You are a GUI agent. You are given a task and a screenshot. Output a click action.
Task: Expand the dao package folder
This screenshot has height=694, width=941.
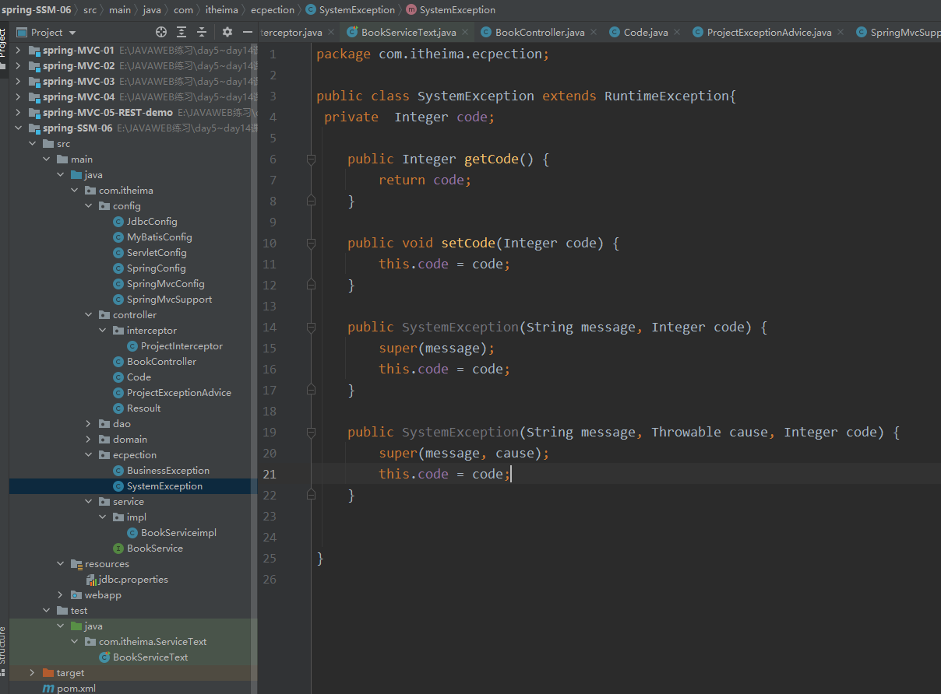click(89, 424)
